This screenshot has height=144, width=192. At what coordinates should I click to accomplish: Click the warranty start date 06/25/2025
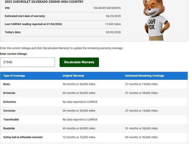(x=113, y=16)
